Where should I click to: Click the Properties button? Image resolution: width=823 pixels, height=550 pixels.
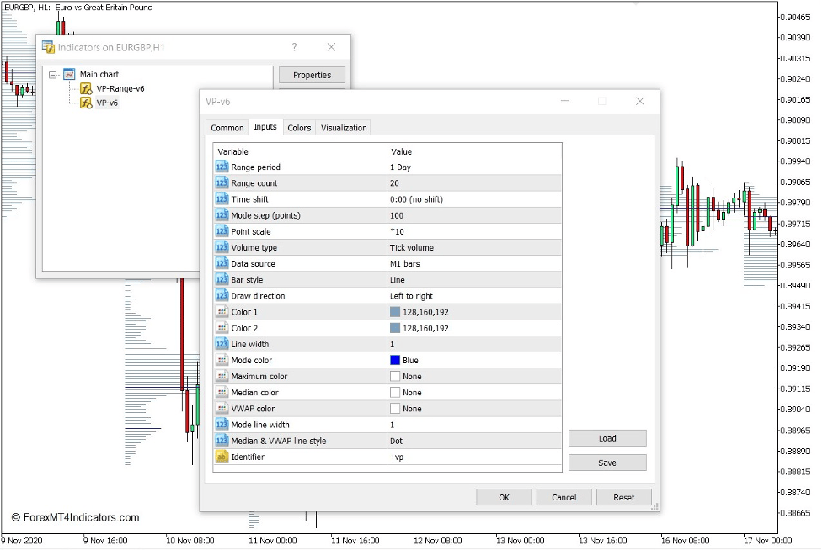coord(312,74)
